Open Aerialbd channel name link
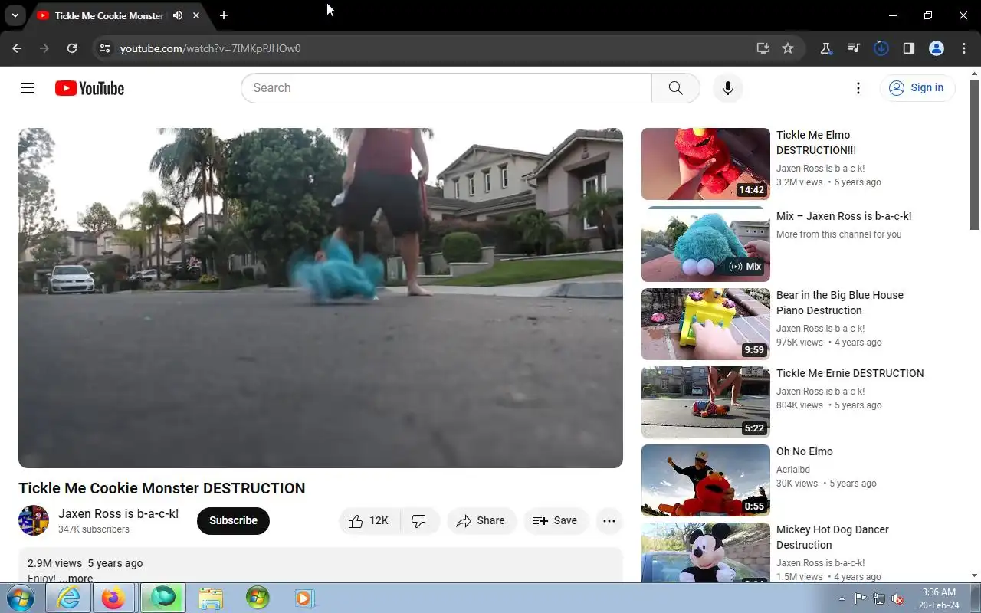 coord(793,470)
